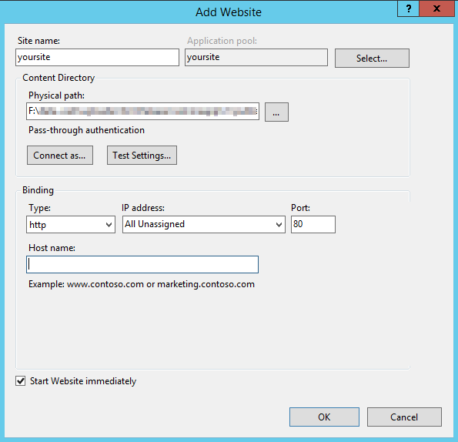Viewport: 458px width, 442px height.
Task: Click the Application pool text field
Action: 256,57
